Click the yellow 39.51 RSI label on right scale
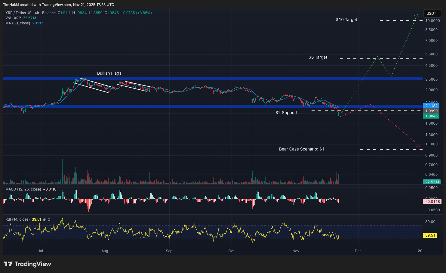 pos(429,235)
